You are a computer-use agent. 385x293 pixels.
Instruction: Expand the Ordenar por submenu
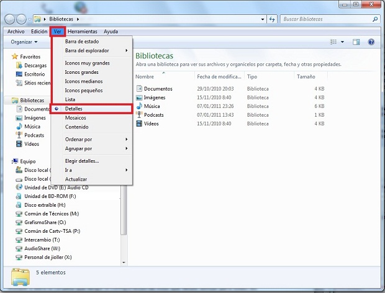click(x=91, y=140)
